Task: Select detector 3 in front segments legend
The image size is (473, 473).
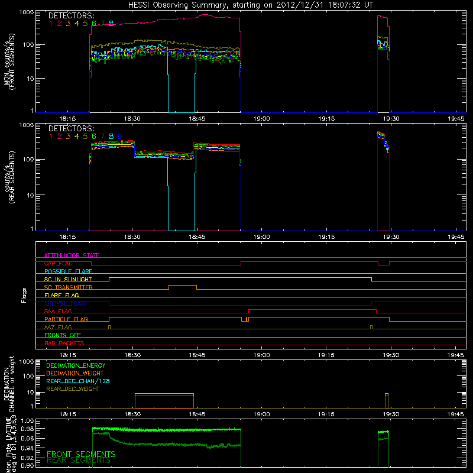Action: pyautogui.click(x=68, y=24)
